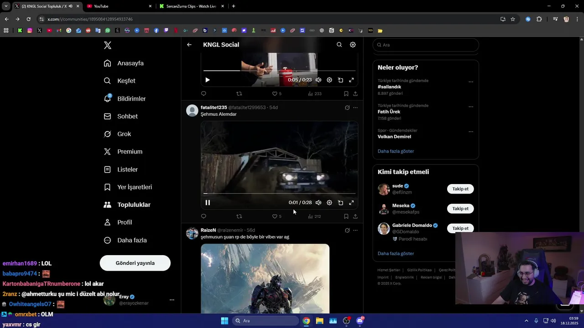Show more follow suggestions link
The height and width of the screenshot is (328, 584).
396,253
